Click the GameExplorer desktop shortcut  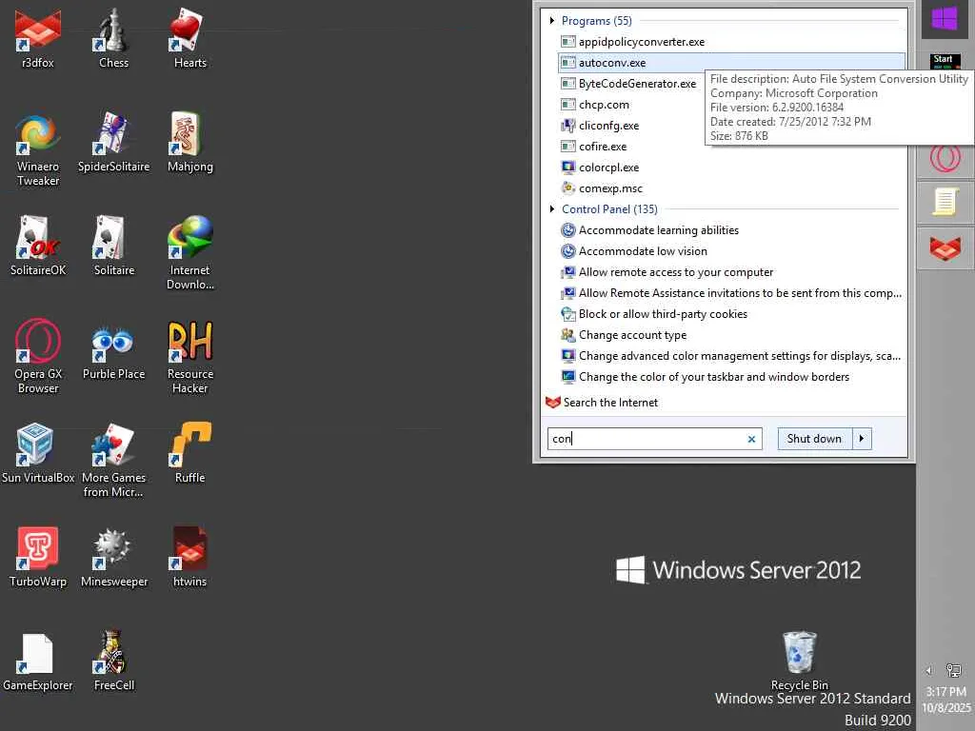[38, 662]
